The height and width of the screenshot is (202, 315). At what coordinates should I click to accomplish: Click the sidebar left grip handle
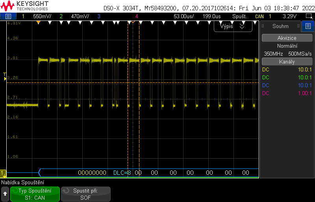click(x=262, y=26)
